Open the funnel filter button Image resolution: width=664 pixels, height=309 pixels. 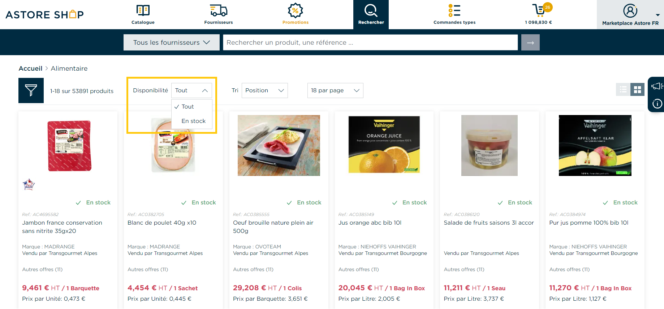click(x=31, y=91)
